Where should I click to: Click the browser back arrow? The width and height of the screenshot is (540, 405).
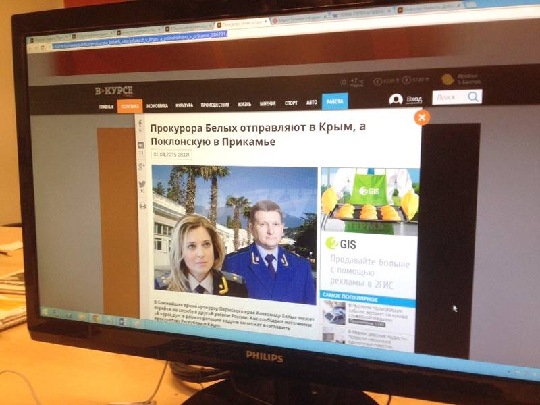click(31, 48)
